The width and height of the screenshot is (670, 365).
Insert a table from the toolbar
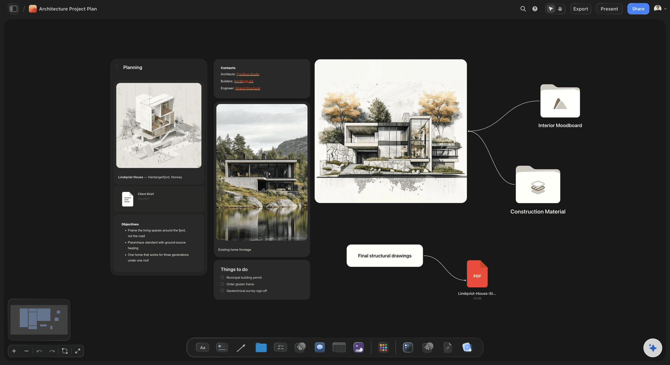point(339,347)
